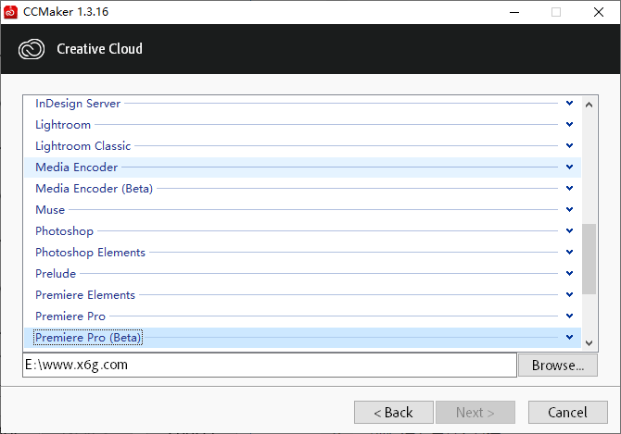Expand the InDesign Server chevron
Image resolution: width=621 pixels, height=434 pixels.
[569, 104]
